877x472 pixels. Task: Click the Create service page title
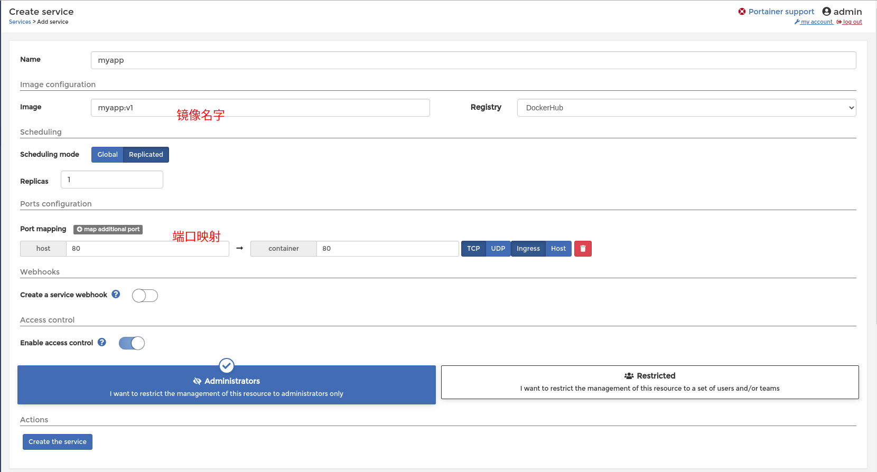[41, 12]
